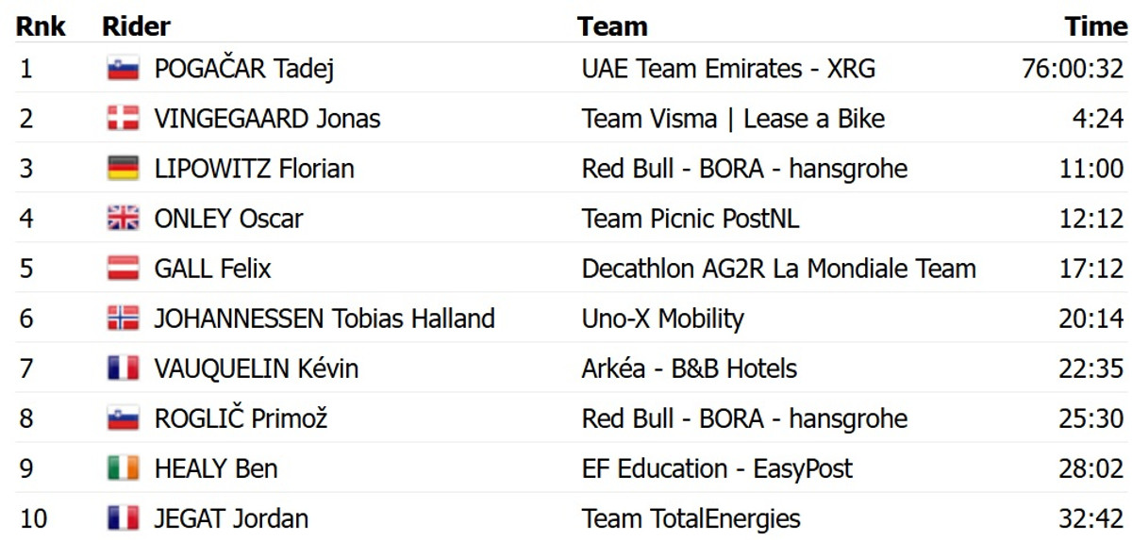This screenshot has height=540, width=1132.
Task: Open the UAE Team Emirates - XRG team
Action: tap(728, 69)
